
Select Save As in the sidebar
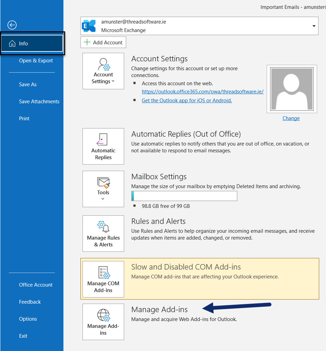[x=28, y=85]
